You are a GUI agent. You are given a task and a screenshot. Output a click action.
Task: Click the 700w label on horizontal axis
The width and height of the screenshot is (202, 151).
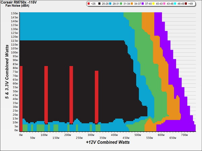[184, 135]
